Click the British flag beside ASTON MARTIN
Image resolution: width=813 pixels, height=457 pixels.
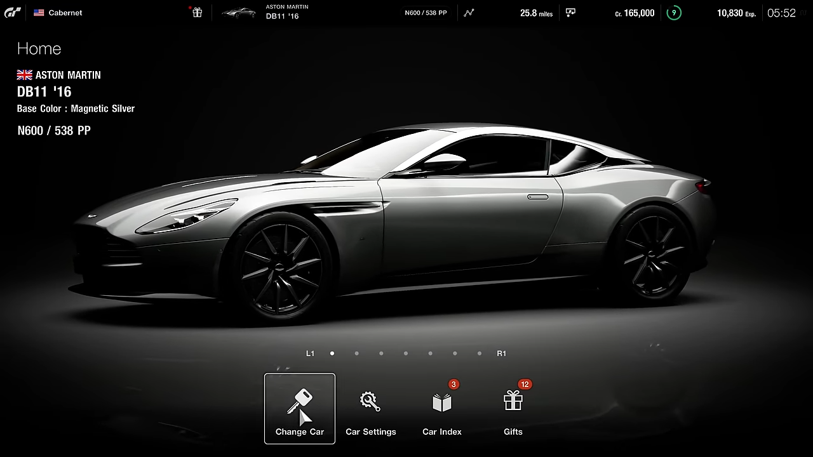click(25, 75)
